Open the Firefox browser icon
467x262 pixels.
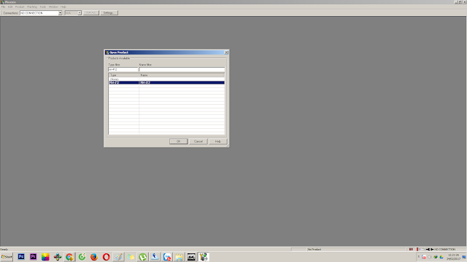94,257
